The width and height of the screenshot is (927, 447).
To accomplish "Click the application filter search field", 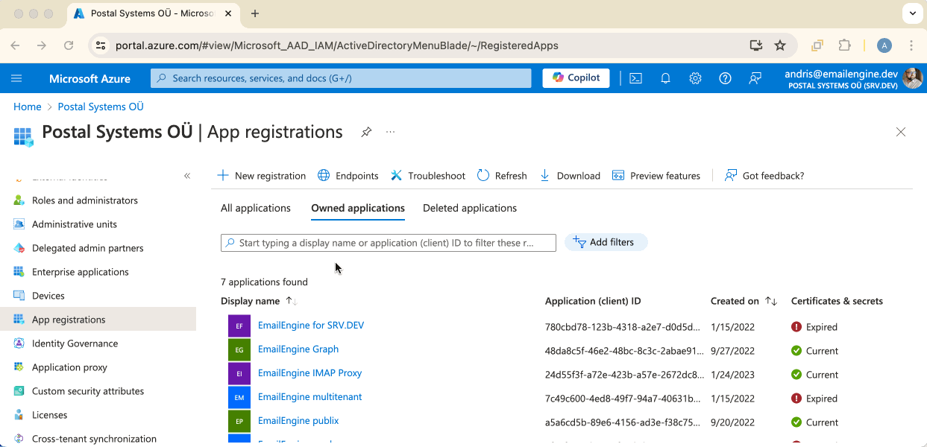I will (388, 242).
